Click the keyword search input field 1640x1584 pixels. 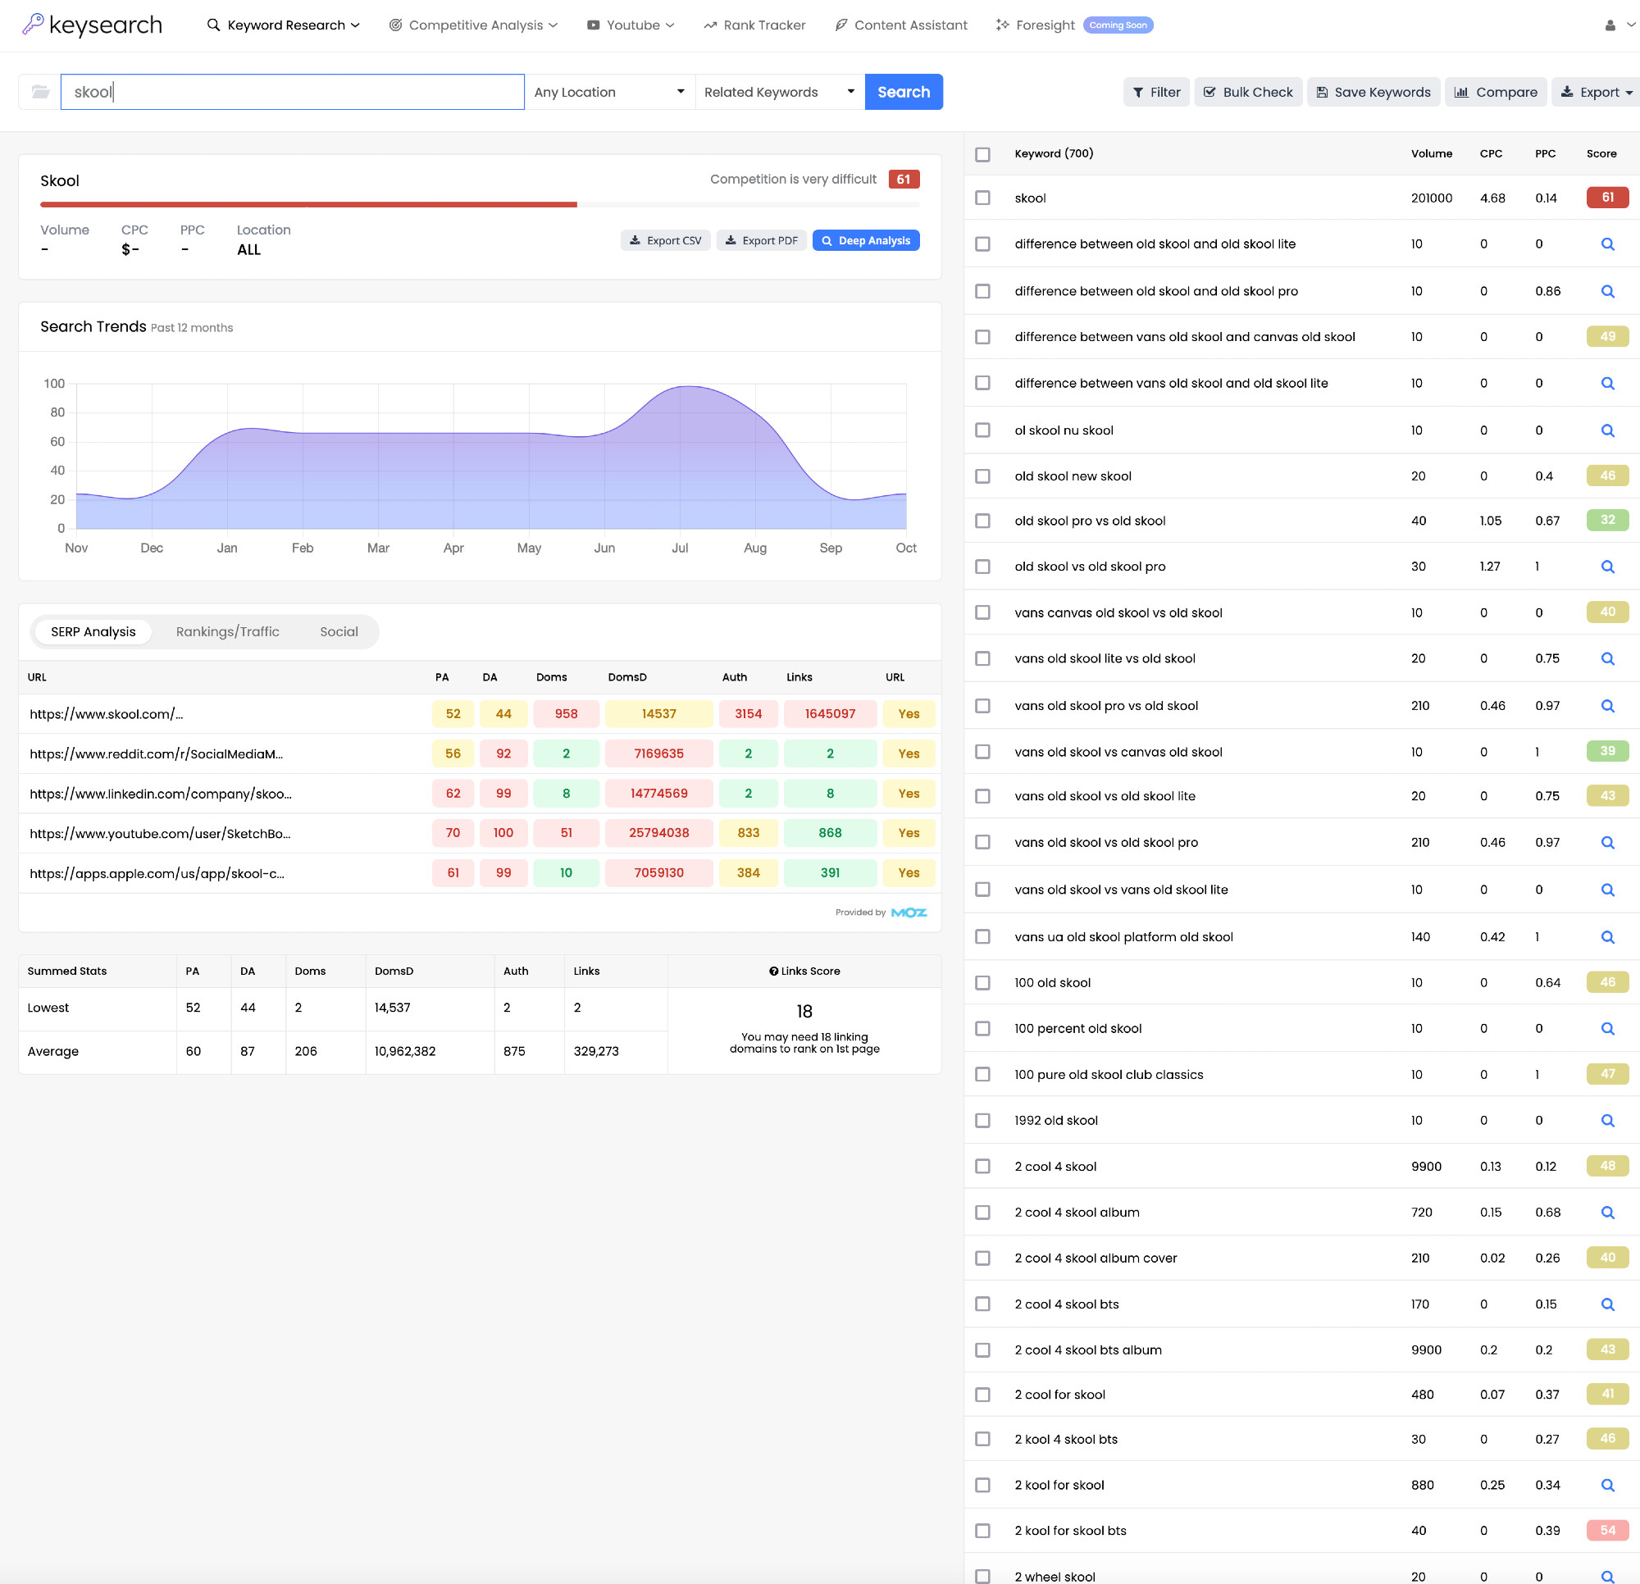tap(293, 92)
